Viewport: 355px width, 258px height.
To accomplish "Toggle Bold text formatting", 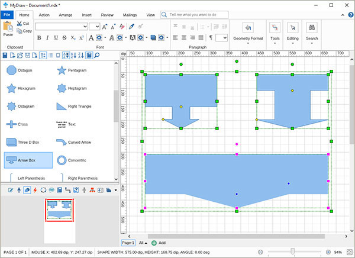I will (x=39, y=37).
